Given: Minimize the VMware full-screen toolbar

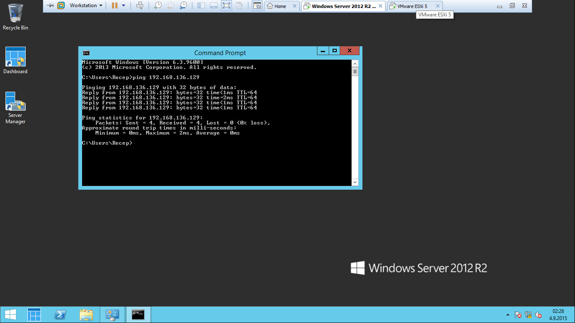Looking at the screenshot, I should (x=500, y=6).
